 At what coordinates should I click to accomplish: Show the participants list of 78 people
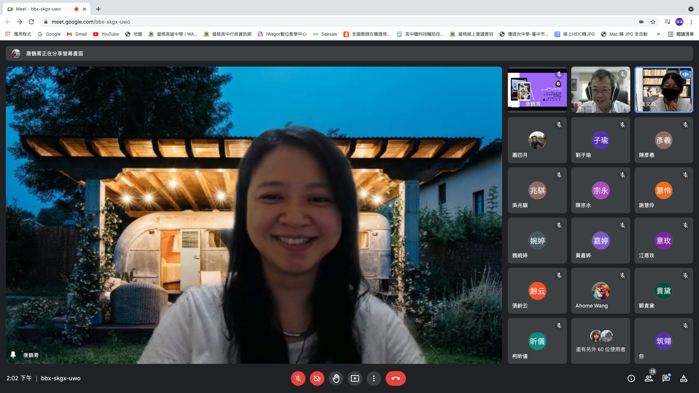(649, 378)
